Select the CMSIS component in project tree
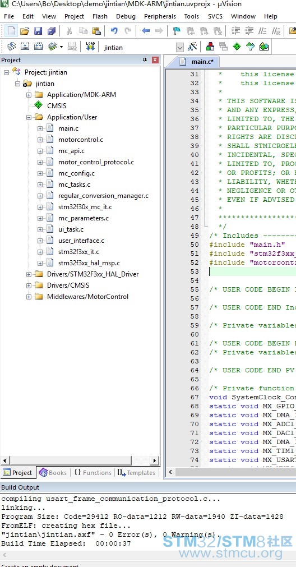This screenshot has height=567, width=296. click(57, 106)
